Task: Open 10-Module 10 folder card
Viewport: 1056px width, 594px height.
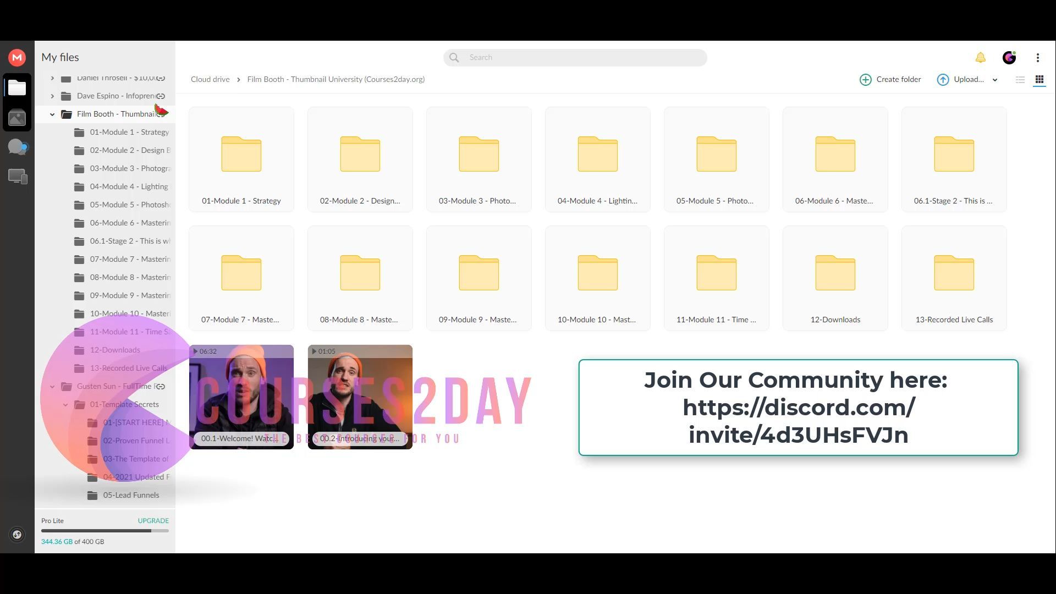Action: click(598, 278)
